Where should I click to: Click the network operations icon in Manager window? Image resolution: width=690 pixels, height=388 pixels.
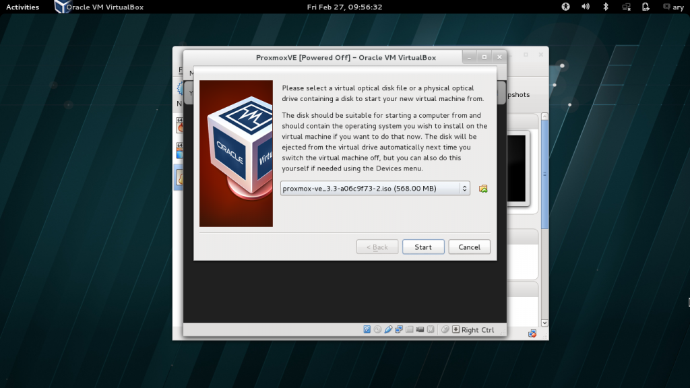click(x=532, y=334)
